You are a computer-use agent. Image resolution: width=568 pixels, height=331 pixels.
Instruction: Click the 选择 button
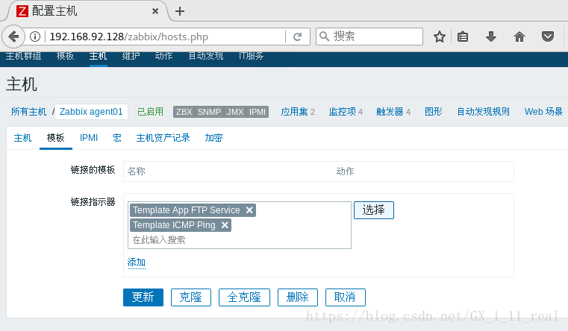pos(374,210)
